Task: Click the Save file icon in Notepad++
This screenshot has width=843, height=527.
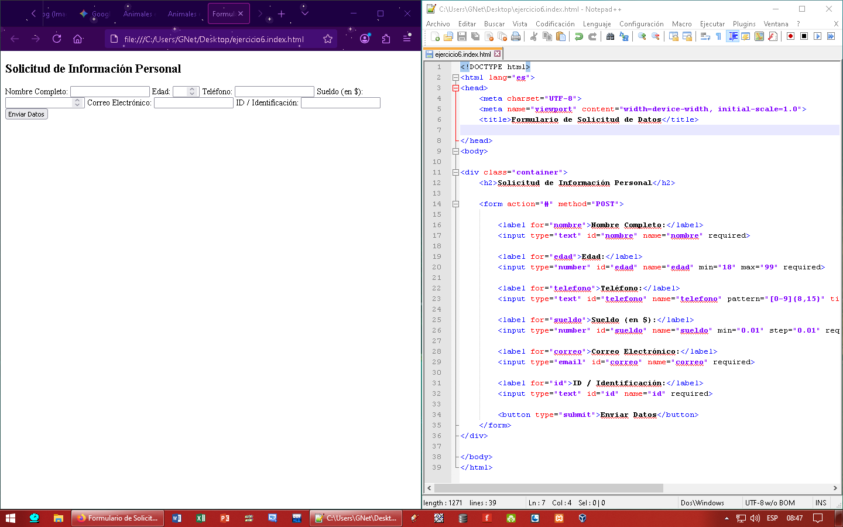Action: tap(461, 37)
